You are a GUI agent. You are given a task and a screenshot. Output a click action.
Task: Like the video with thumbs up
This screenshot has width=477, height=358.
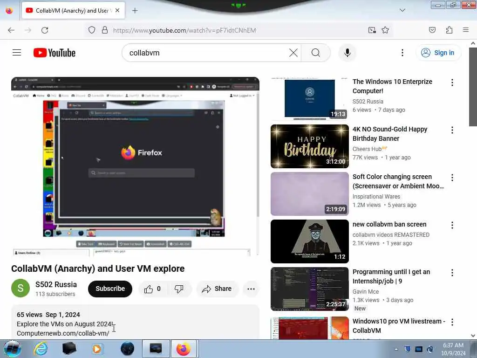(x=152, y=289)
